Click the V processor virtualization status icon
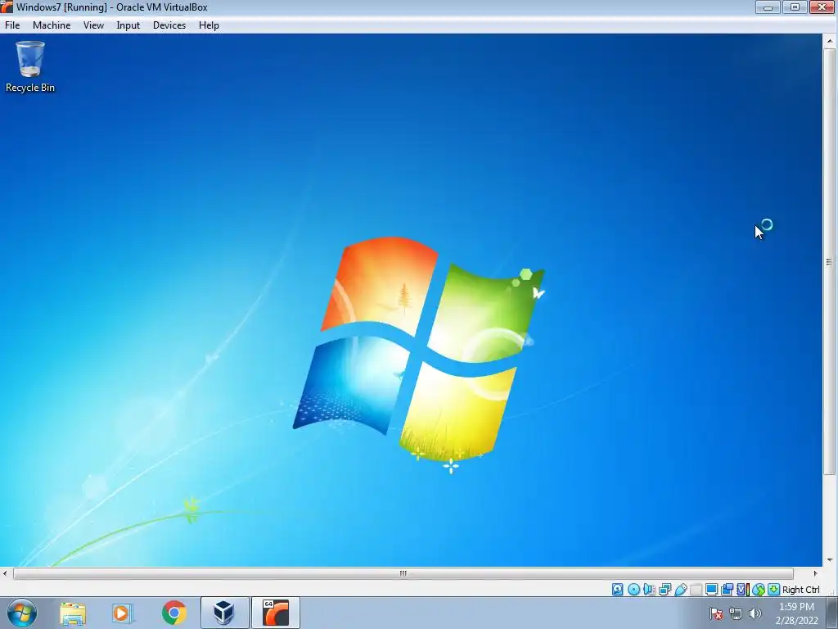Image resolution: width=838 pixels, height=629 pixels. click(x=741, y=590)
